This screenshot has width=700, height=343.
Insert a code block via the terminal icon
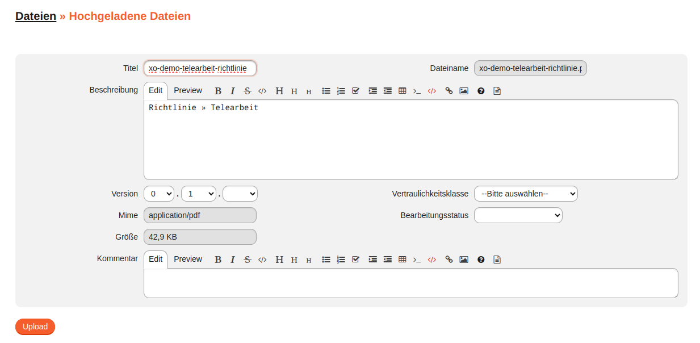point(417,90)
